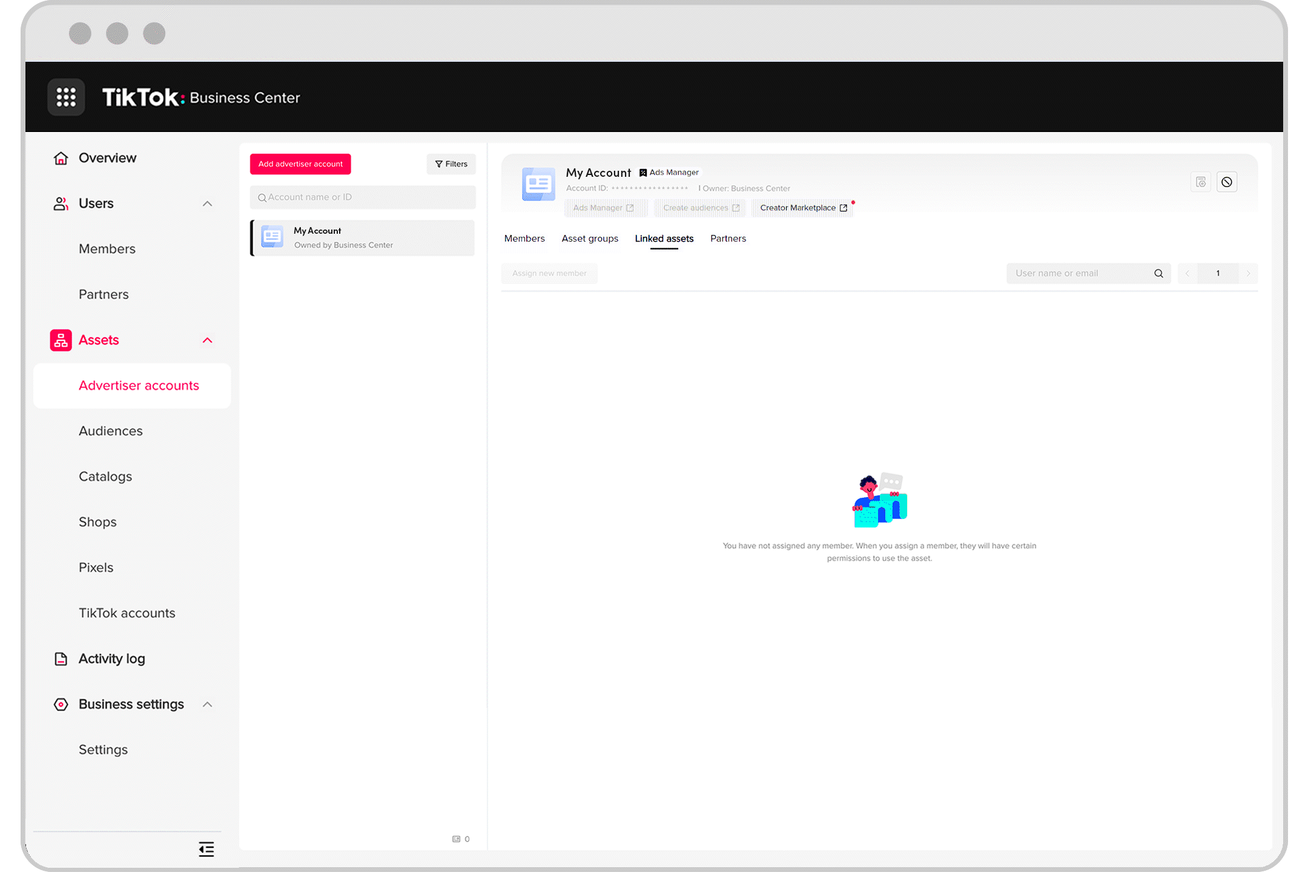Switch to the Partners tab
1308x872 pixels.
(x=728, y=237)
